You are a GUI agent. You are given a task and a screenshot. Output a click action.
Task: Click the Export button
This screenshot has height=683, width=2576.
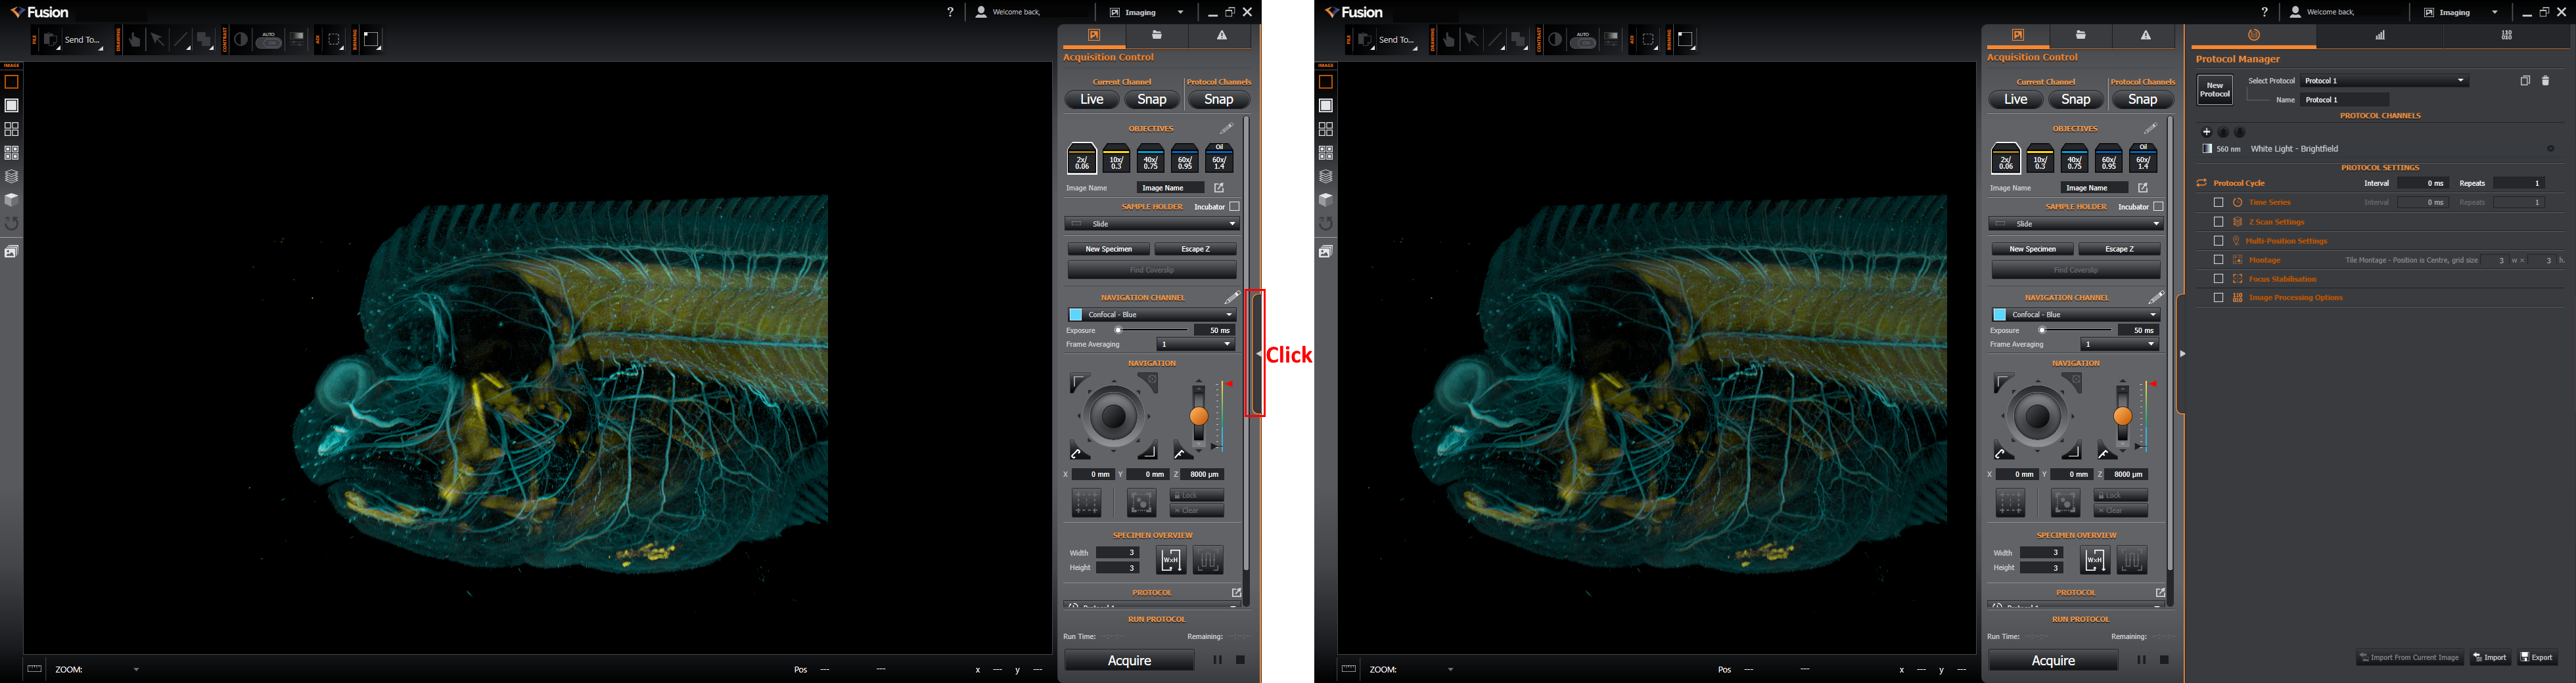[x=2537, y=657]
